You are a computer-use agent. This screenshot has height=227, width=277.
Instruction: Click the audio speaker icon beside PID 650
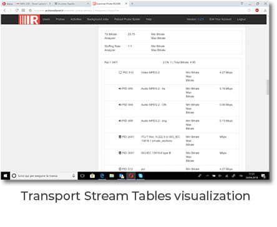(120, 89)
